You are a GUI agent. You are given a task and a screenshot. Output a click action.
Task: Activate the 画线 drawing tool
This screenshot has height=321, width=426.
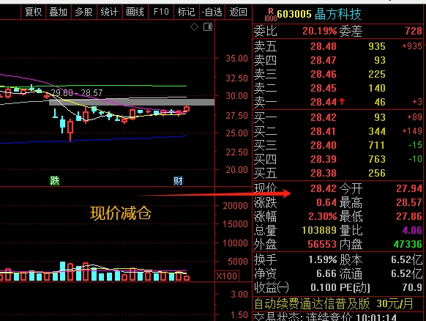(135, 12)
